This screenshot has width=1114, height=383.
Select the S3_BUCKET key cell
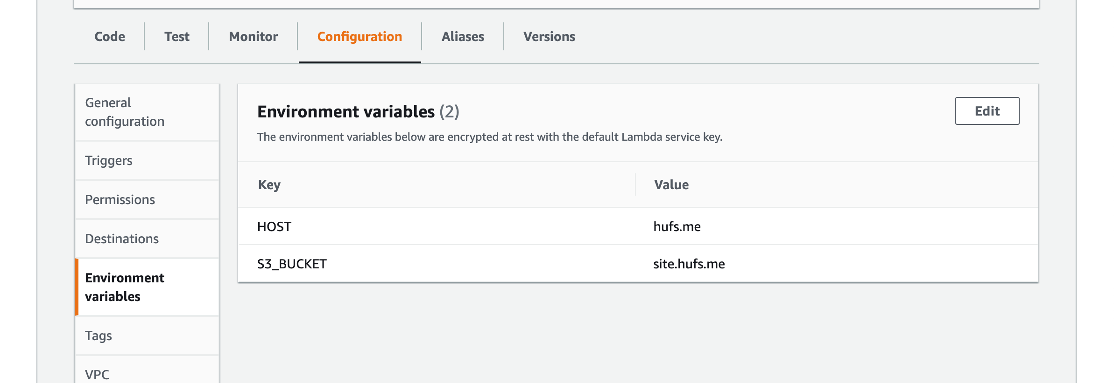292,264
